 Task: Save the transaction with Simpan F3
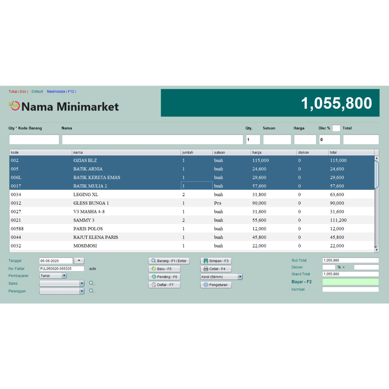pyautogui.click(x=216, y=261)
